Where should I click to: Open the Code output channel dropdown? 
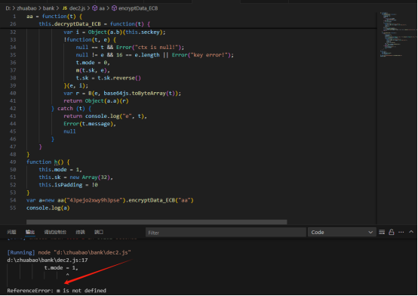(342, 233)
